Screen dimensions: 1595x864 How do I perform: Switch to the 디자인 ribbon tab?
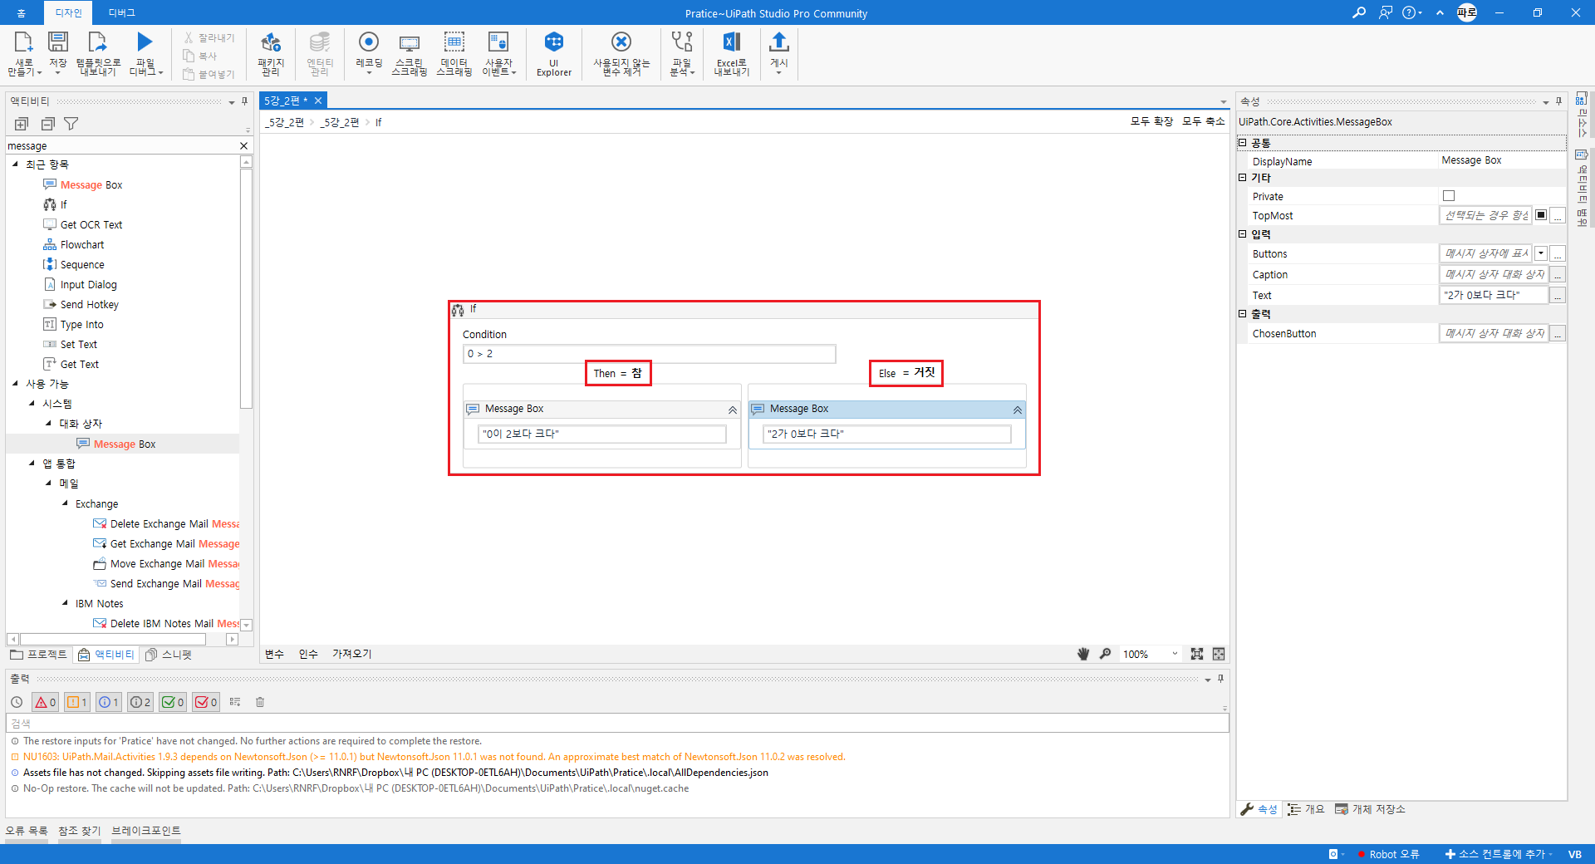68,12
